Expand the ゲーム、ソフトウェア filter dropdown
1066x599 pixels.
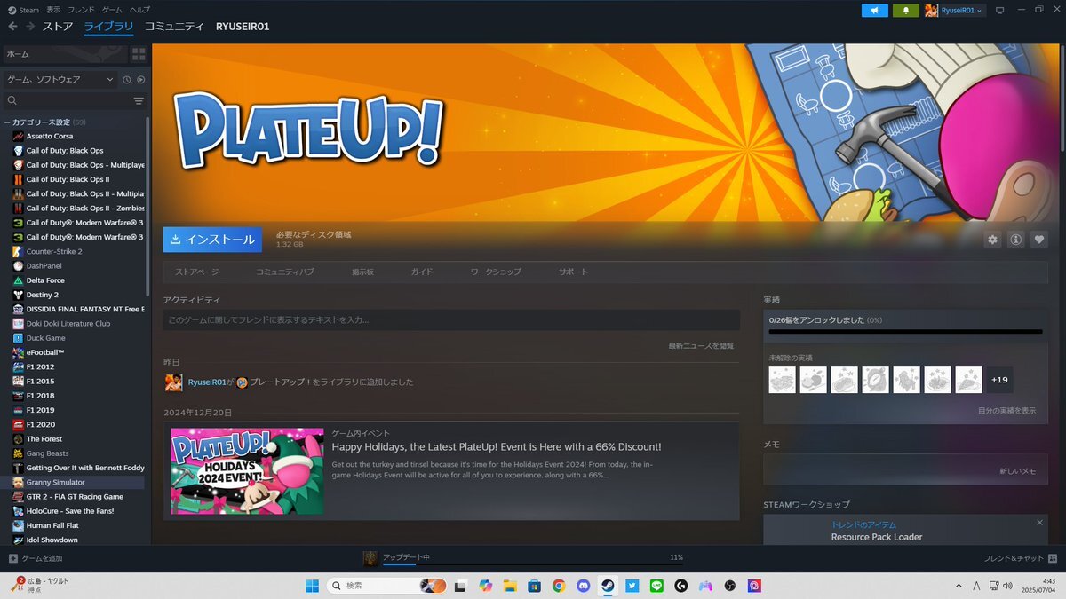pos(60,80)
